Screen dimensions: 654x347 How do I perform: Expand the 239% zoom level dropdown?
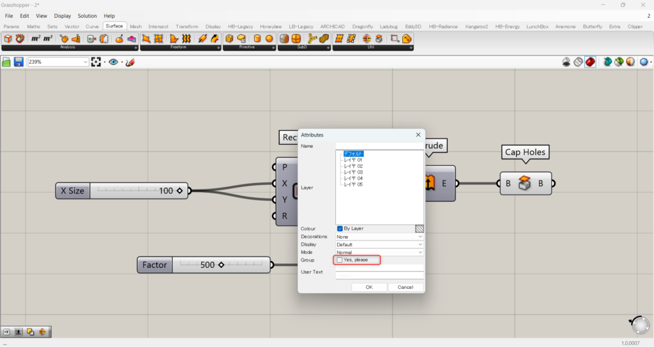tap(86, 62)
